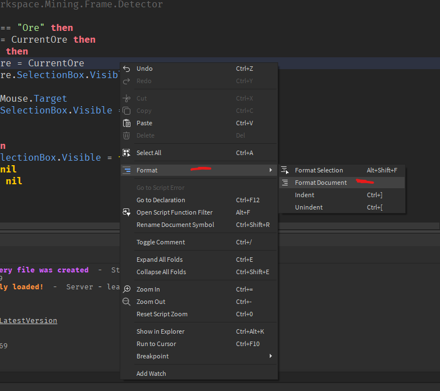The height and width of the screenshot is (391, 440).
Task: Click the Zoom Out magnifier icon
Action: (x=126, y=302)
